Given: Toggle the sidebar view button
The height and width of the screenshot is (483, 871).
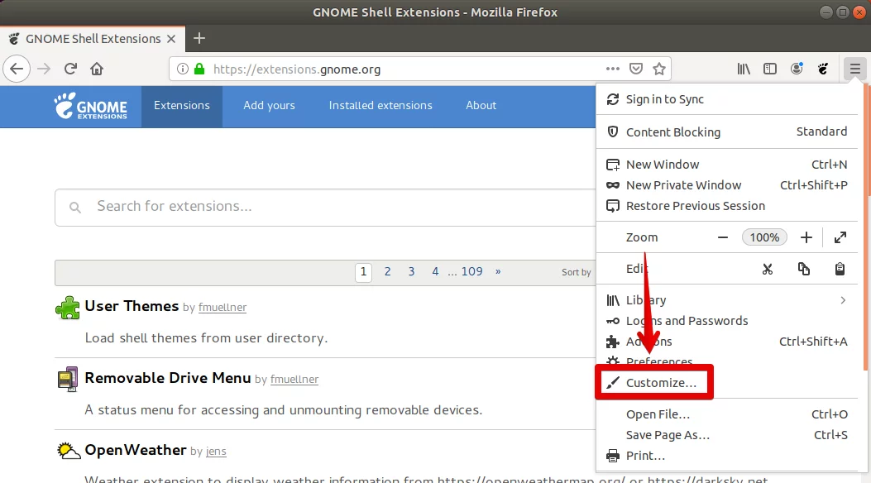Looking at the screenshot, I should click(x=770, y=69).
